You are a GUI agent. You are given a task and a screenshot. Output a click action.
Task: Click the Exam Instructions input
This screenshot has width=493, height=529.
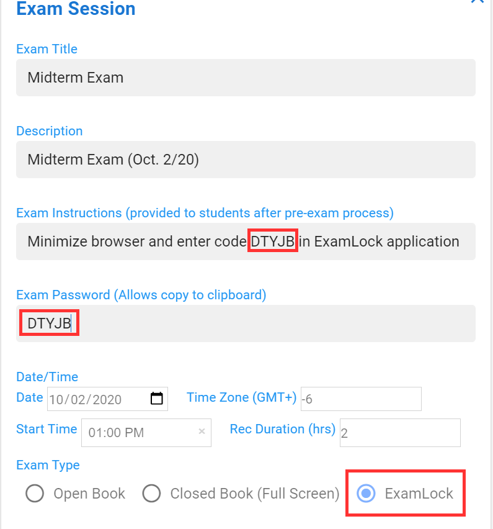(246, 242)
